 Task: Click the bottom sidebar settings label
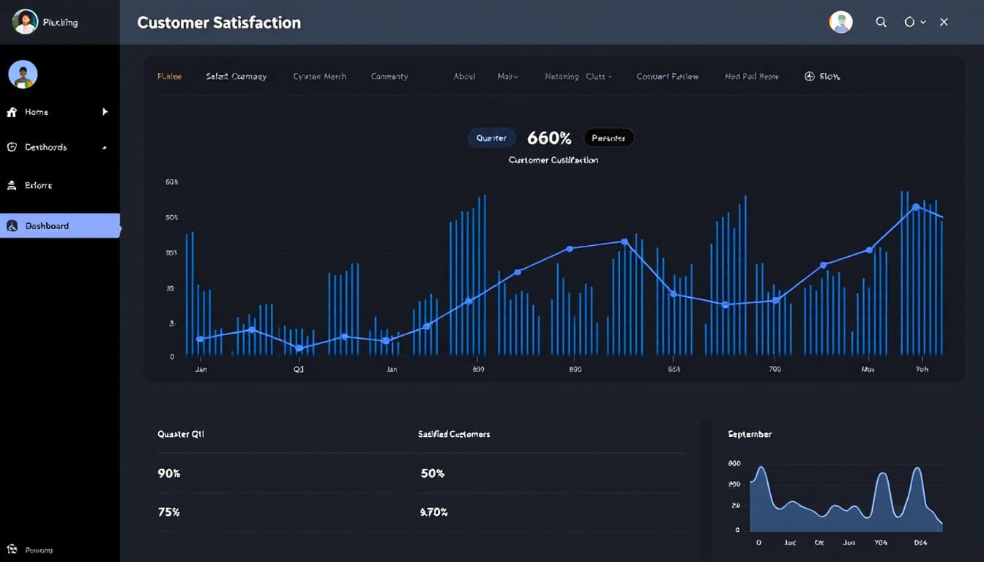[x=39, y=550]
